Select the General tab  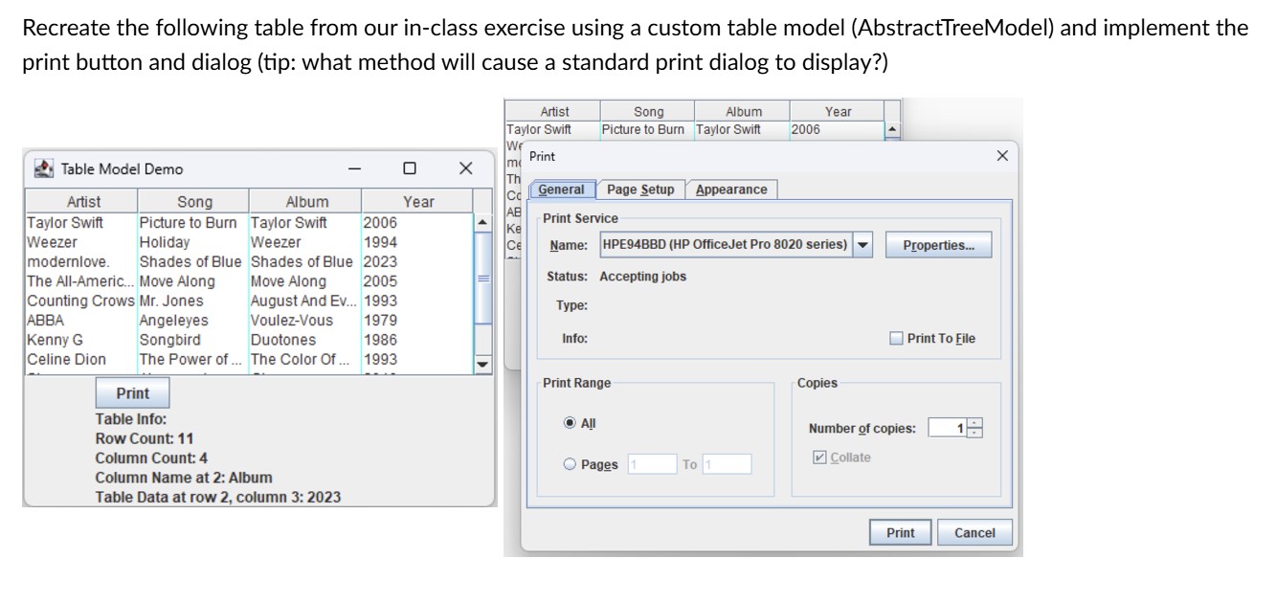tap(561, 190)
